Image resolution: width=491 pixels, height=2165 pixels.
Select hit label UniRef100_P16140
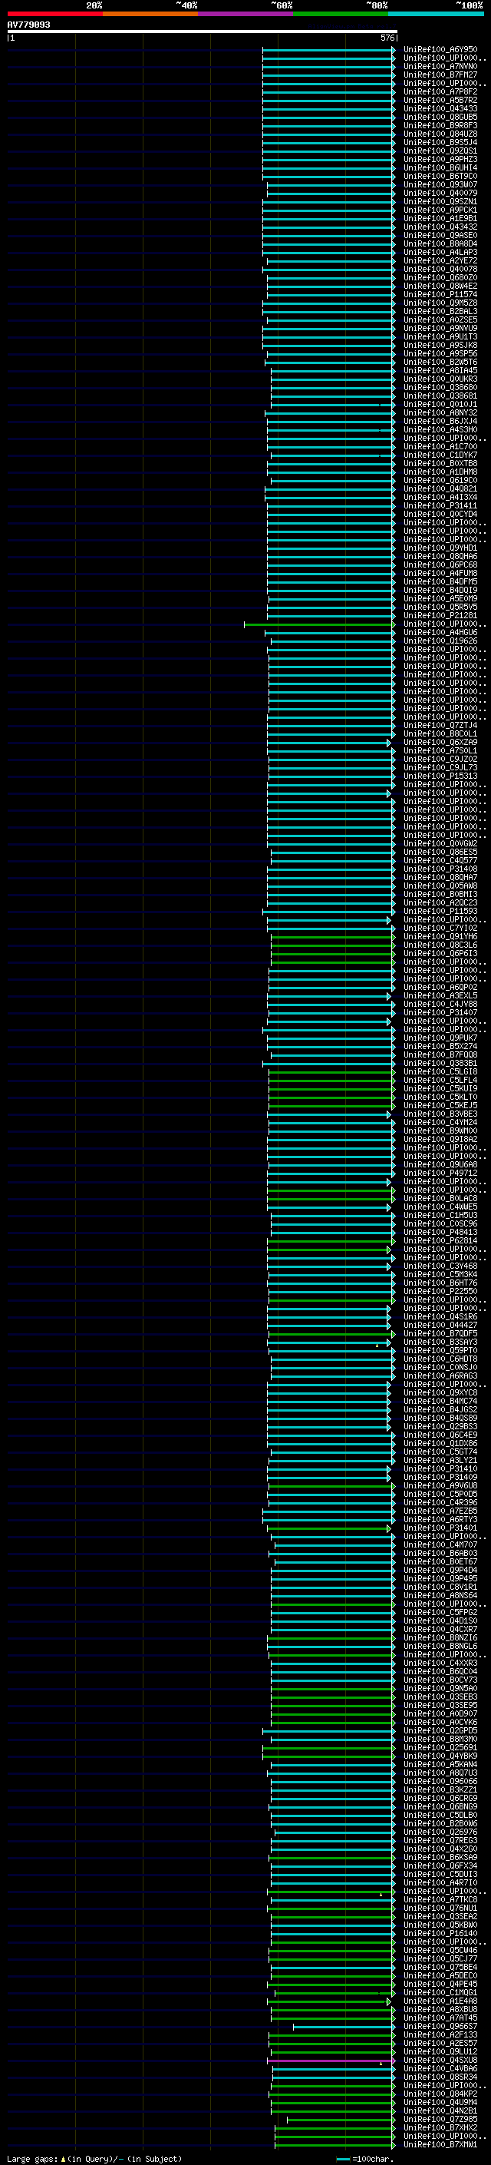coord(440,1933)
